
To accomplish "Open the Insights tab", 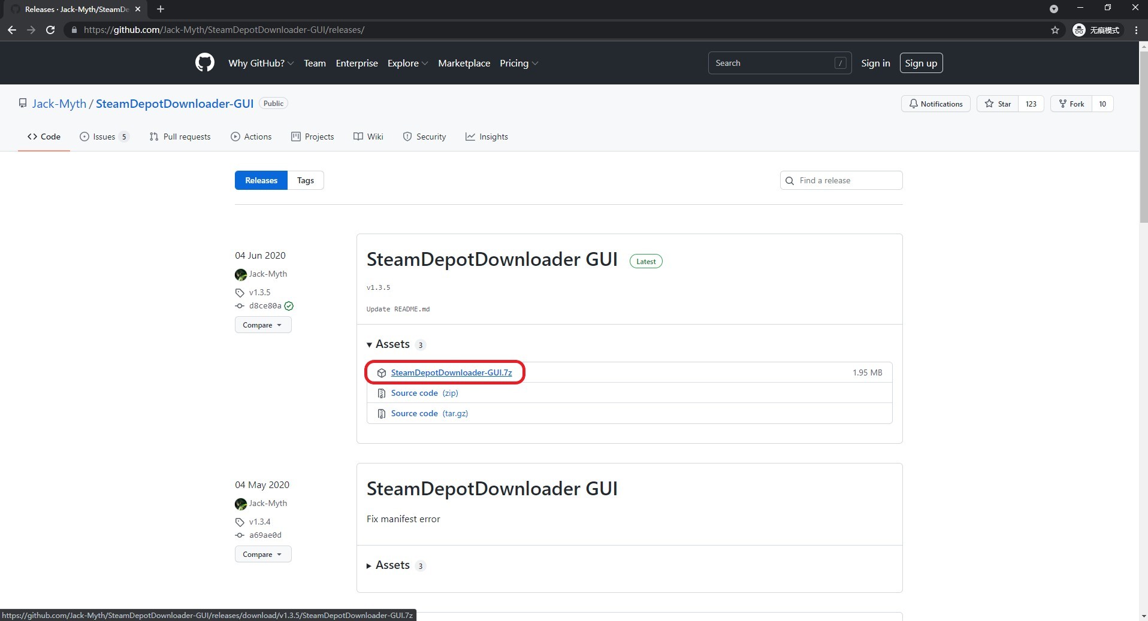I will (x=487, y=137).
